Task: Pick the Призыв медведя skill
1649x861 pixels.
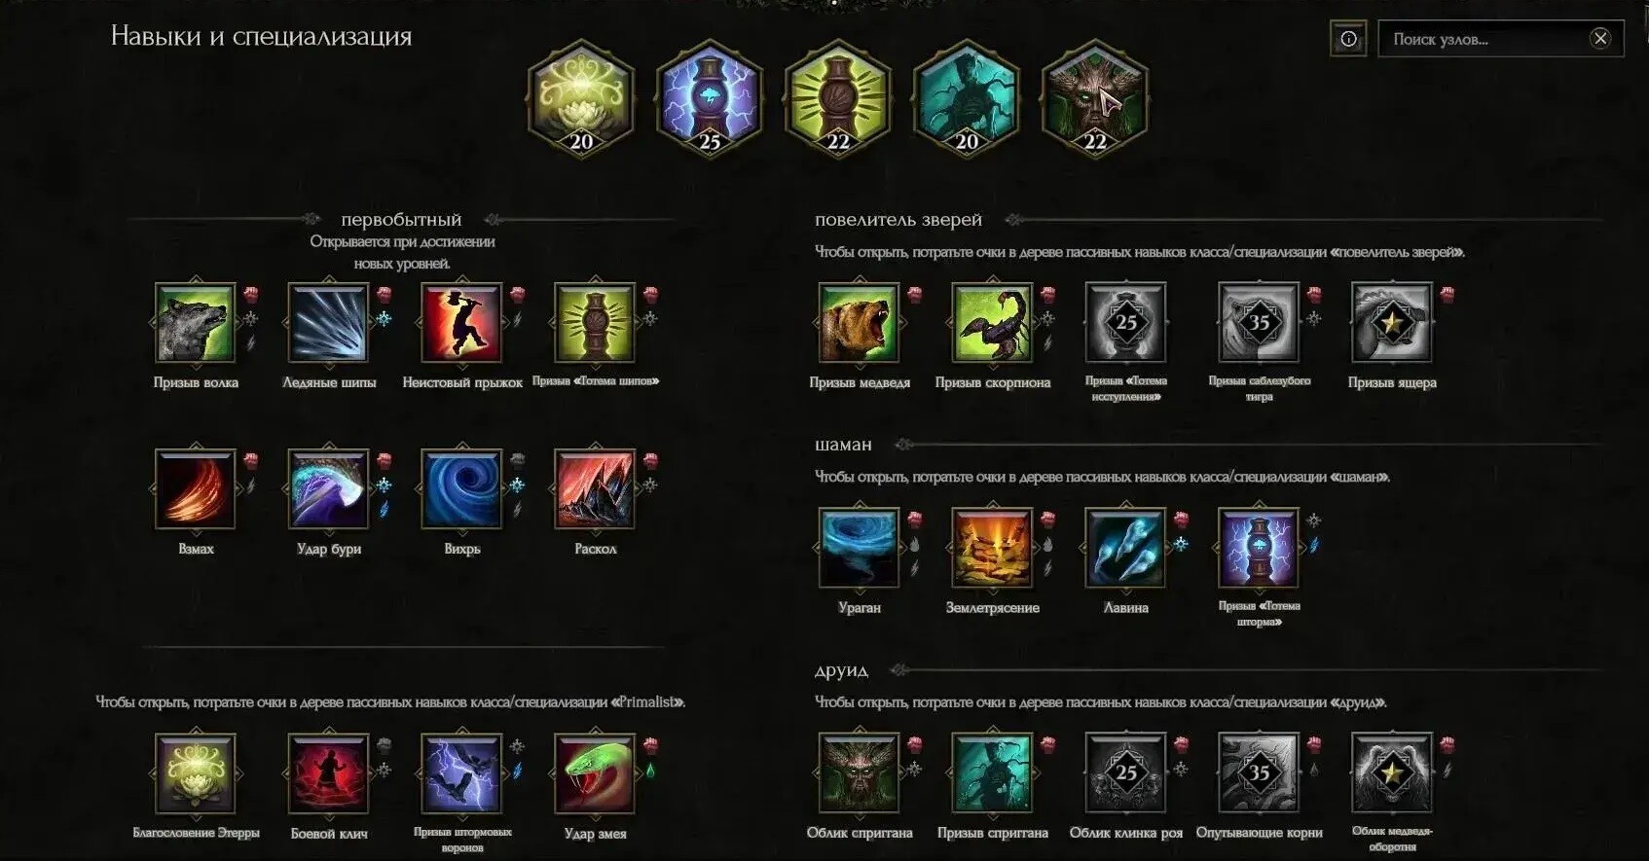Action: [x=860, y=323]
